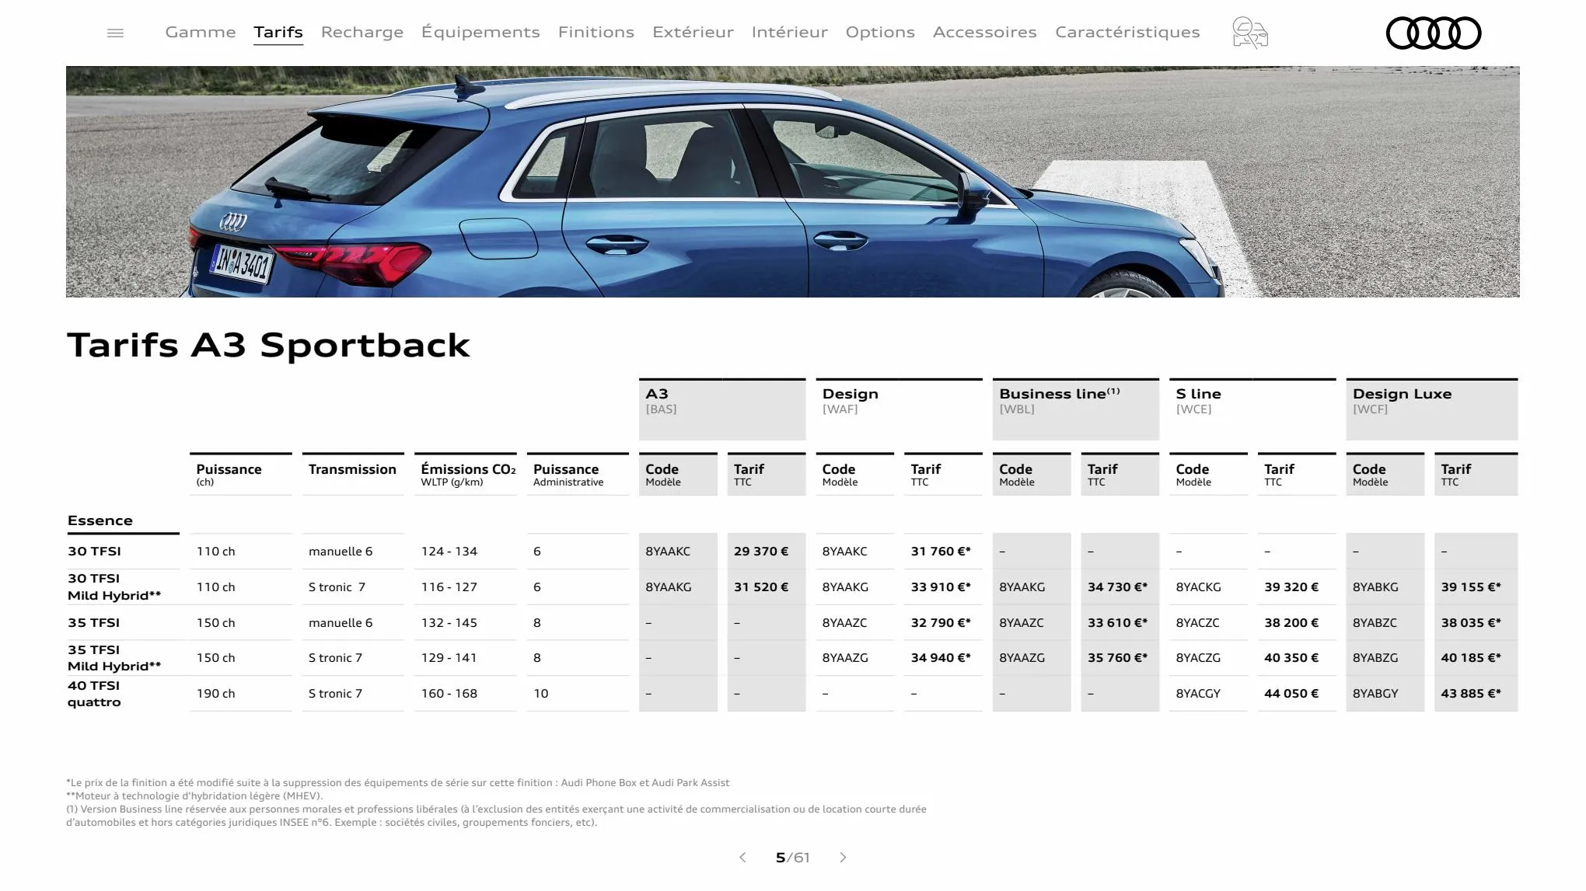This screenshot has height=891, width=1586.
Task: Click the Essence section label
Action: [x=100, y=520]
